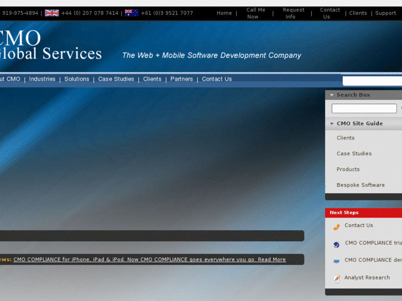The width and height of the screenshot is (402, 301).
Task: Open Home in the top bar
Action: (x=224, y=13)
